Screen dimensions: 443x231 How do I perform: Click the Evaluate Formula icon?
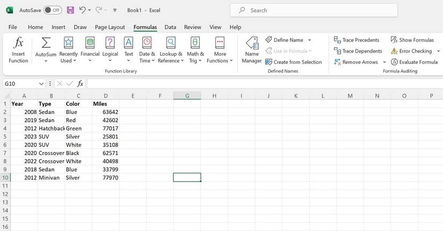[394, 62]
